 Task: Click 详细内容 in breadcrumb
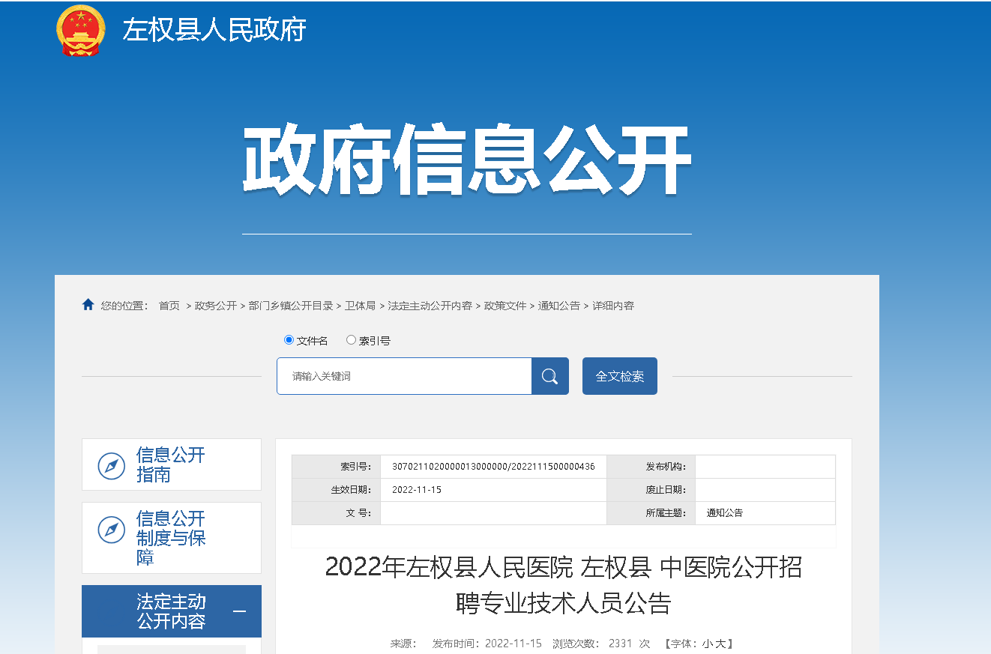[x=613, y=306]
